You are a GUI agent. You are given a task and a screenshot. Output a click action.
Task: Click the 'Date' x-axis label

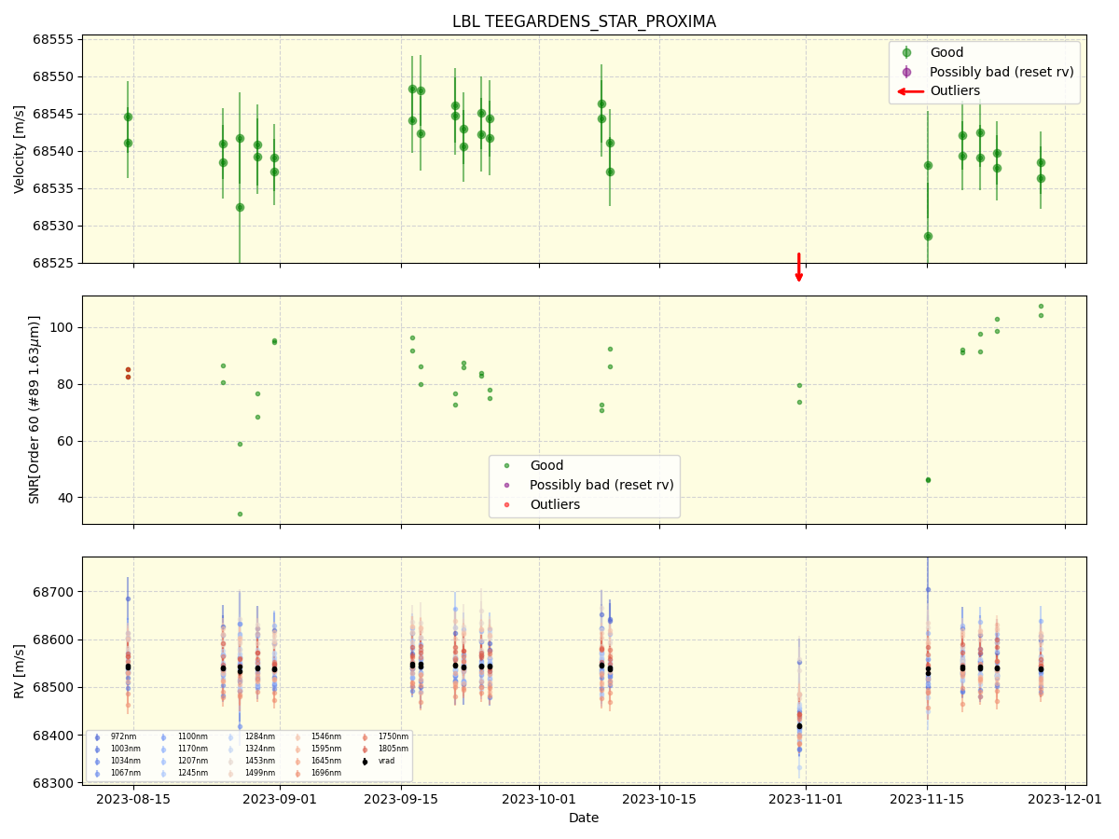(584, 818)
